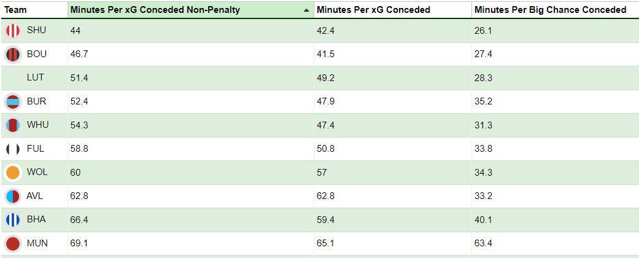Click the BHA team badge icon
Image resolution: width=639 pixels, height=258 pixels.
[x=13, y=220]
